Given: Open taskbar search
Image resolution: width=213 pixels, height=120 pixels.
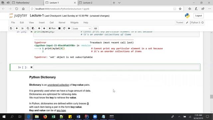Looking at the screenshot, I should [12, 117].
